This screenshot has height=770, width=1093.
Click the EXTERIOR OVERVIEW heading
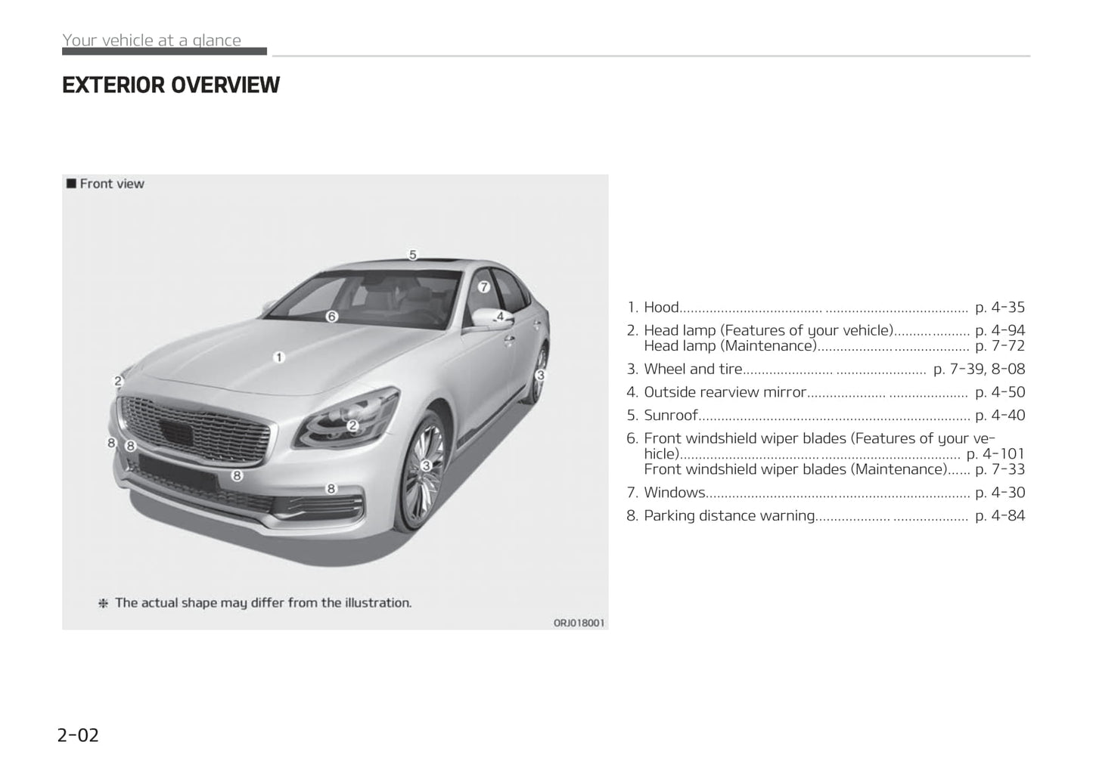(171, 85)
